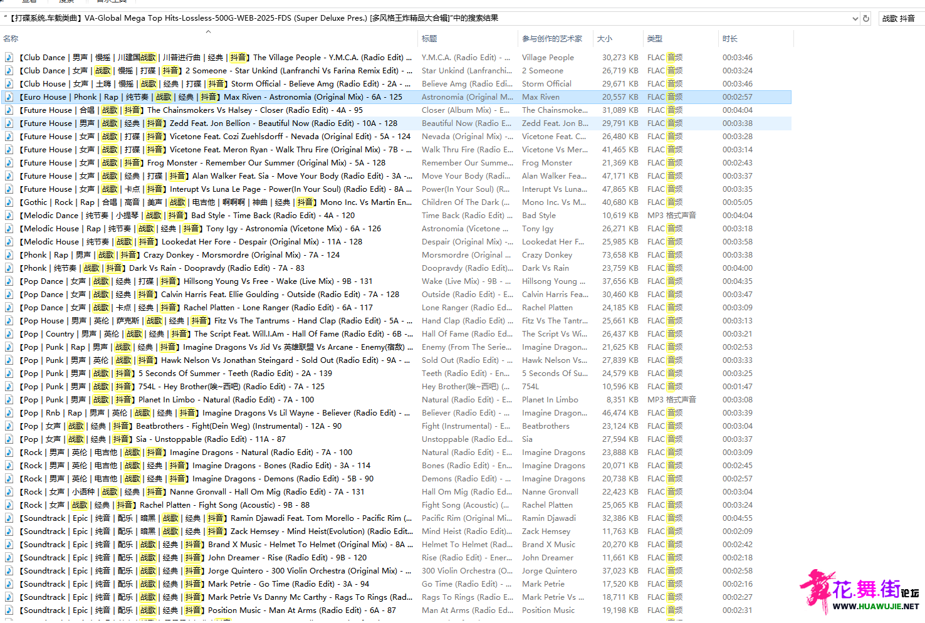Select the file Mark Petrie - Go Time
This screenshot has height=623, width=925.
click(x=194, y=584)
